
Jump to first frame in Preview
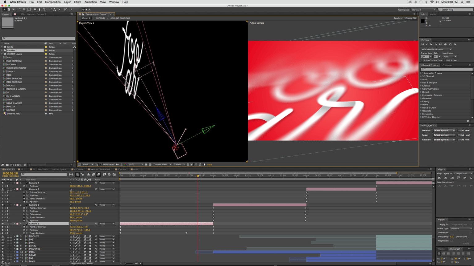click(x=422, y=44)
